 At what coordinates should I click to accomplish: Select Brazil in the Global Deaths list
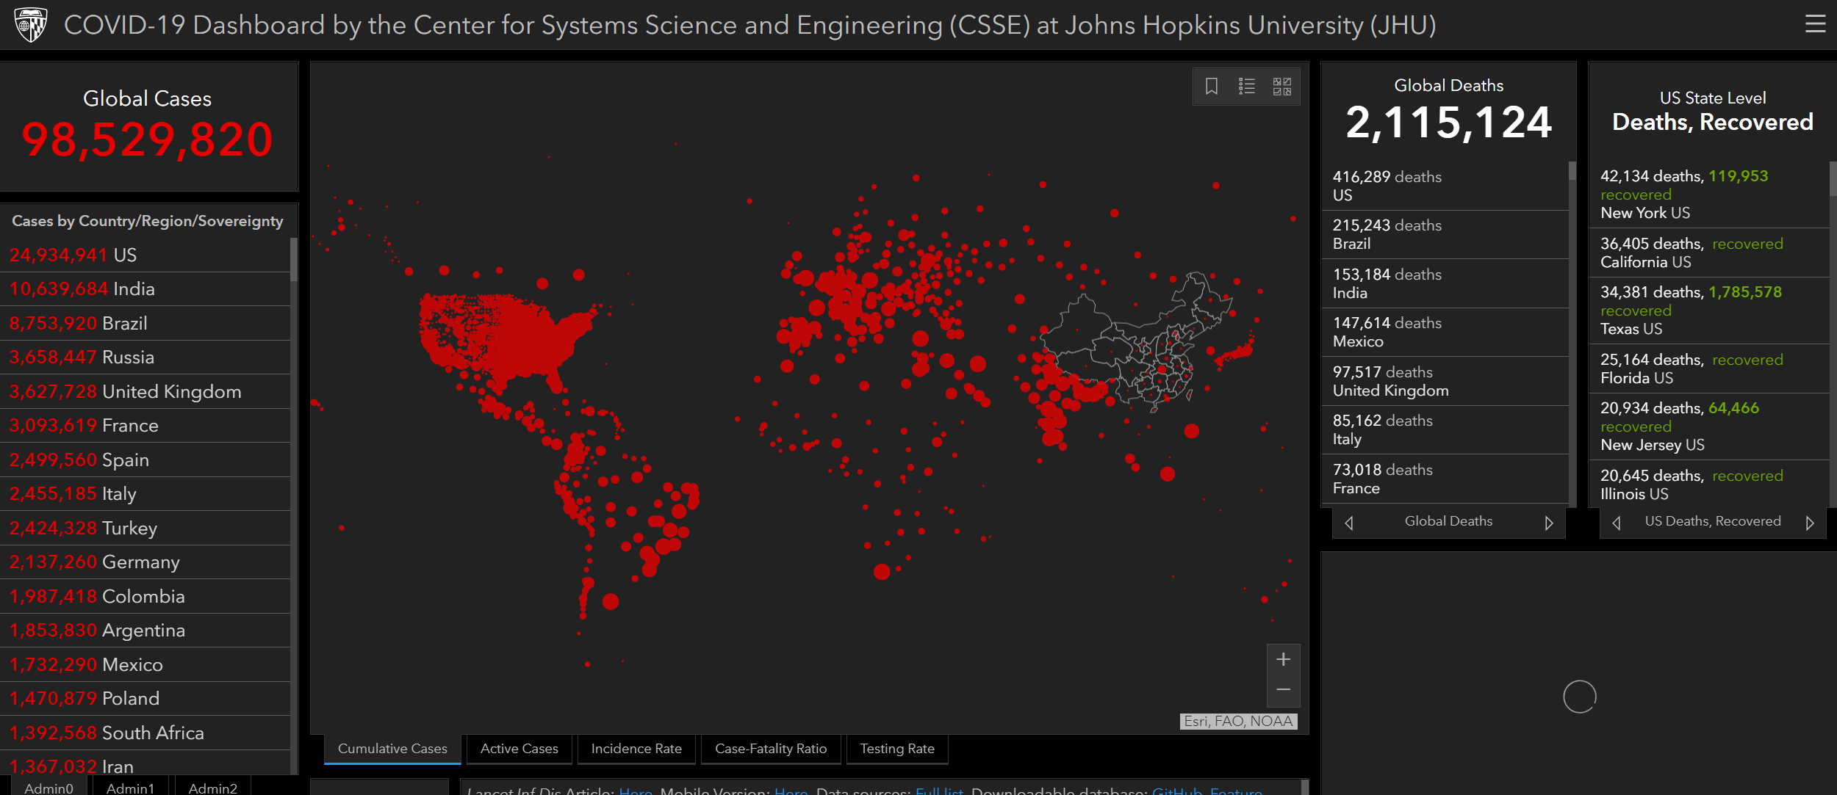point(1387,234)
